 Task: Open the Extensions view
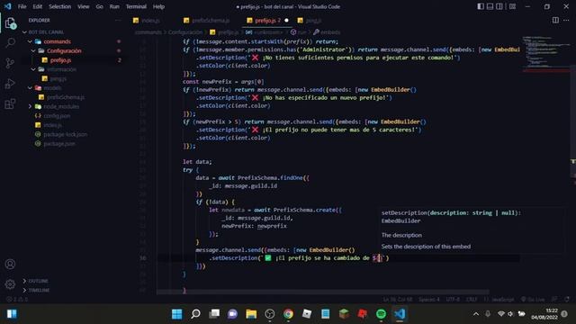pyautogui.click(x=10, y=104)
